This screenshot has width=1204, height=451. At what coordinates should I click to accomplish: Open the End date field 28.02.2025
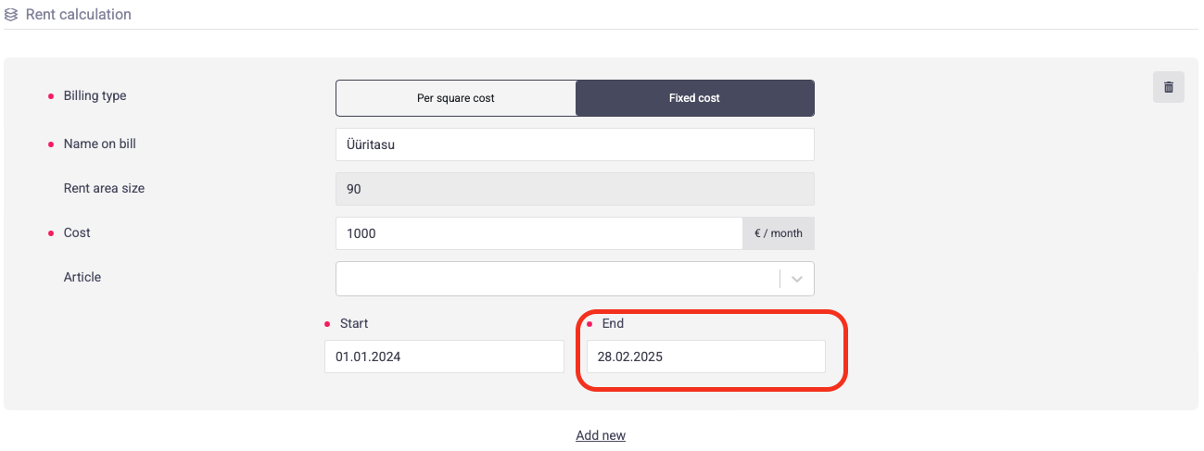click(x=704, y=357)
